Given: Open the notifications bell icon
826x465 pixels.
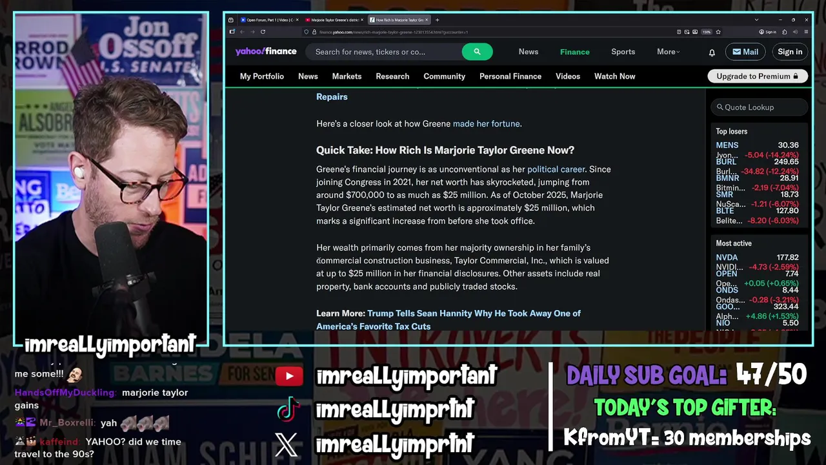Looking at the screenshot, I should pyautogui.click(x=712, y=52).
